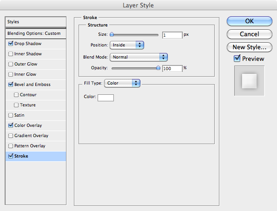Open the Gradient Overlay settings
The width and height of the screenshot is (277, 211).
point(36,136)
